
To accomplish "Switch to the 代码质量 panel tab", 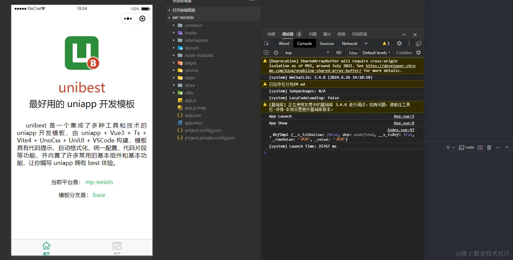I will (360, 34).
